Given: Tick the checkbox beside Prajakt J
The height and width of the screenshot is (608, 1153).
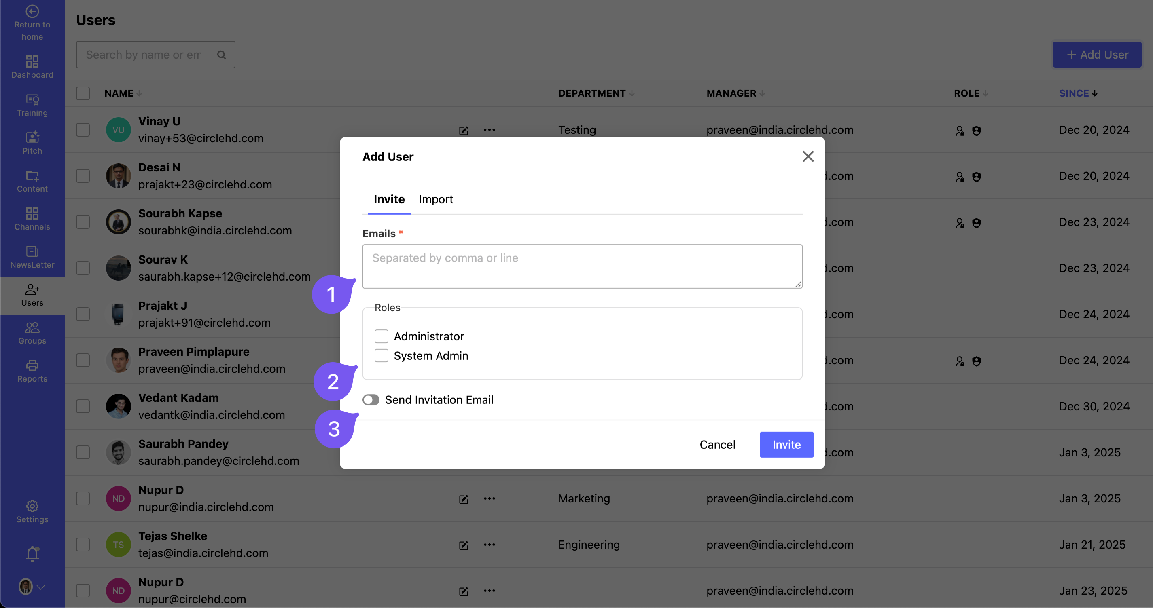Looking at the screenshot, I should point(83,314).
